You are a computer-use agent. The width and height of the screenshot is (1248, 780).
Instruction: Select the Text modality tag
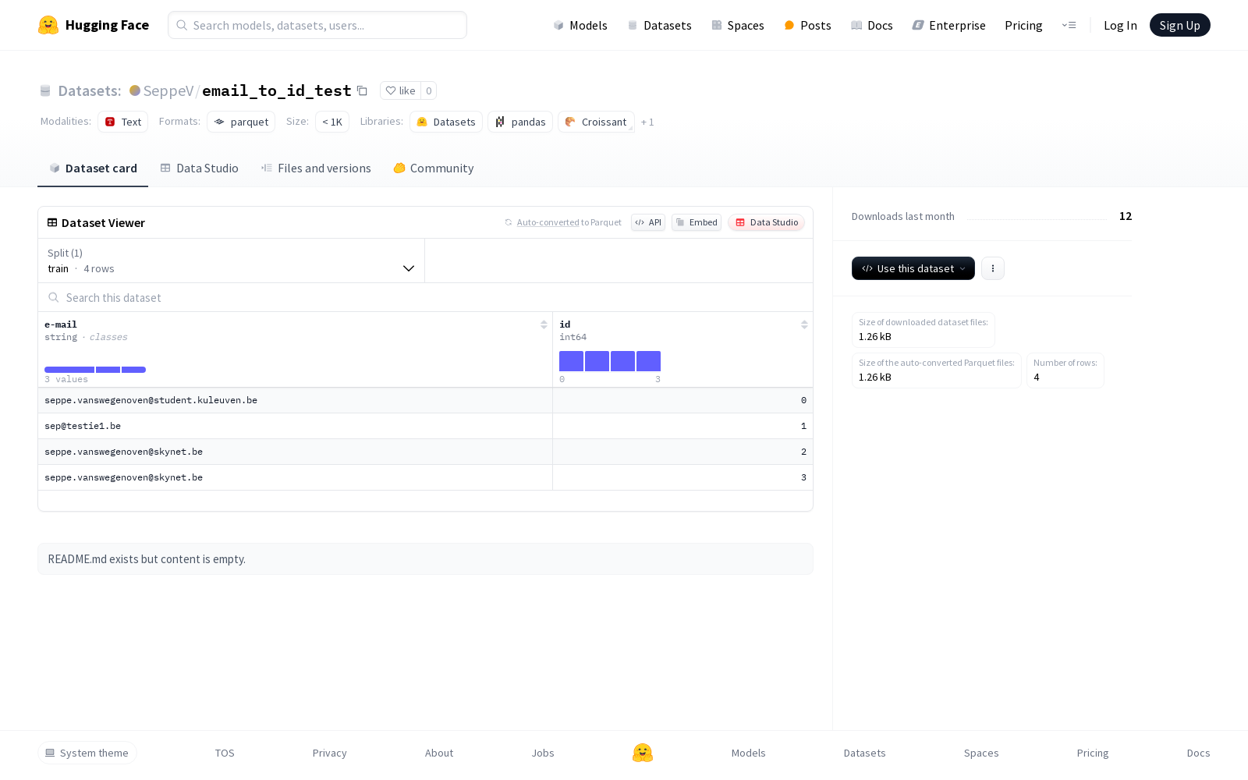122,122
